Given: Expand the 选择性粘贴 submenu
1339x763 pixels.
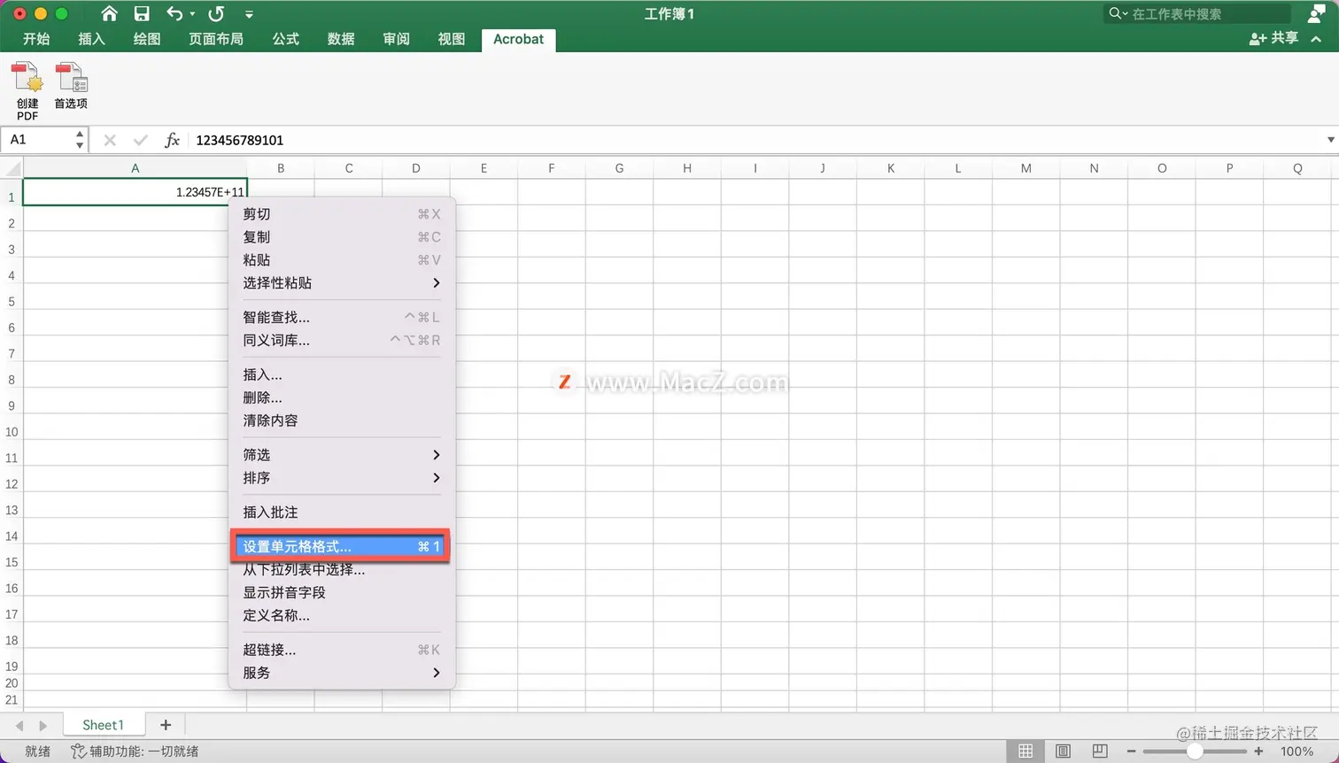Looking at the screenshot, I should (342, 283).
